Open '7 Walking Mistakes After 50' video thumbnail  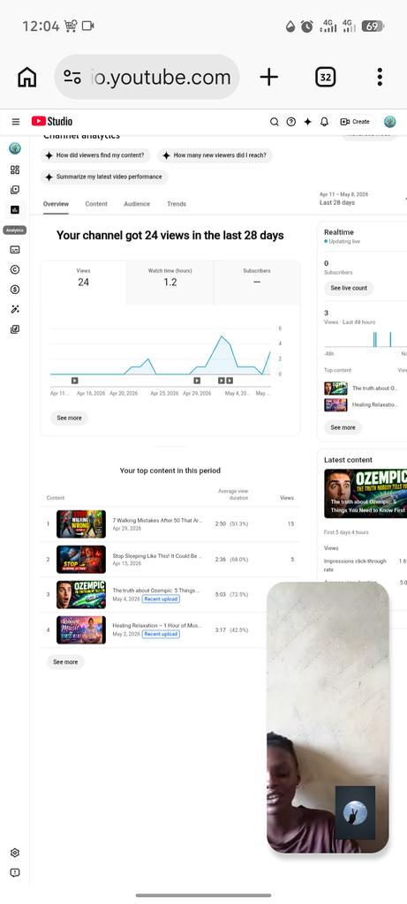pos(81,524)
